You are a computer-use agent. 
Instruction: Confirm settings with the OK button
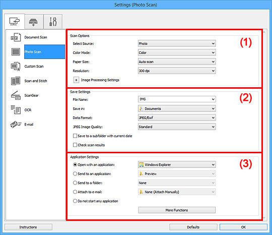[243, 227]
